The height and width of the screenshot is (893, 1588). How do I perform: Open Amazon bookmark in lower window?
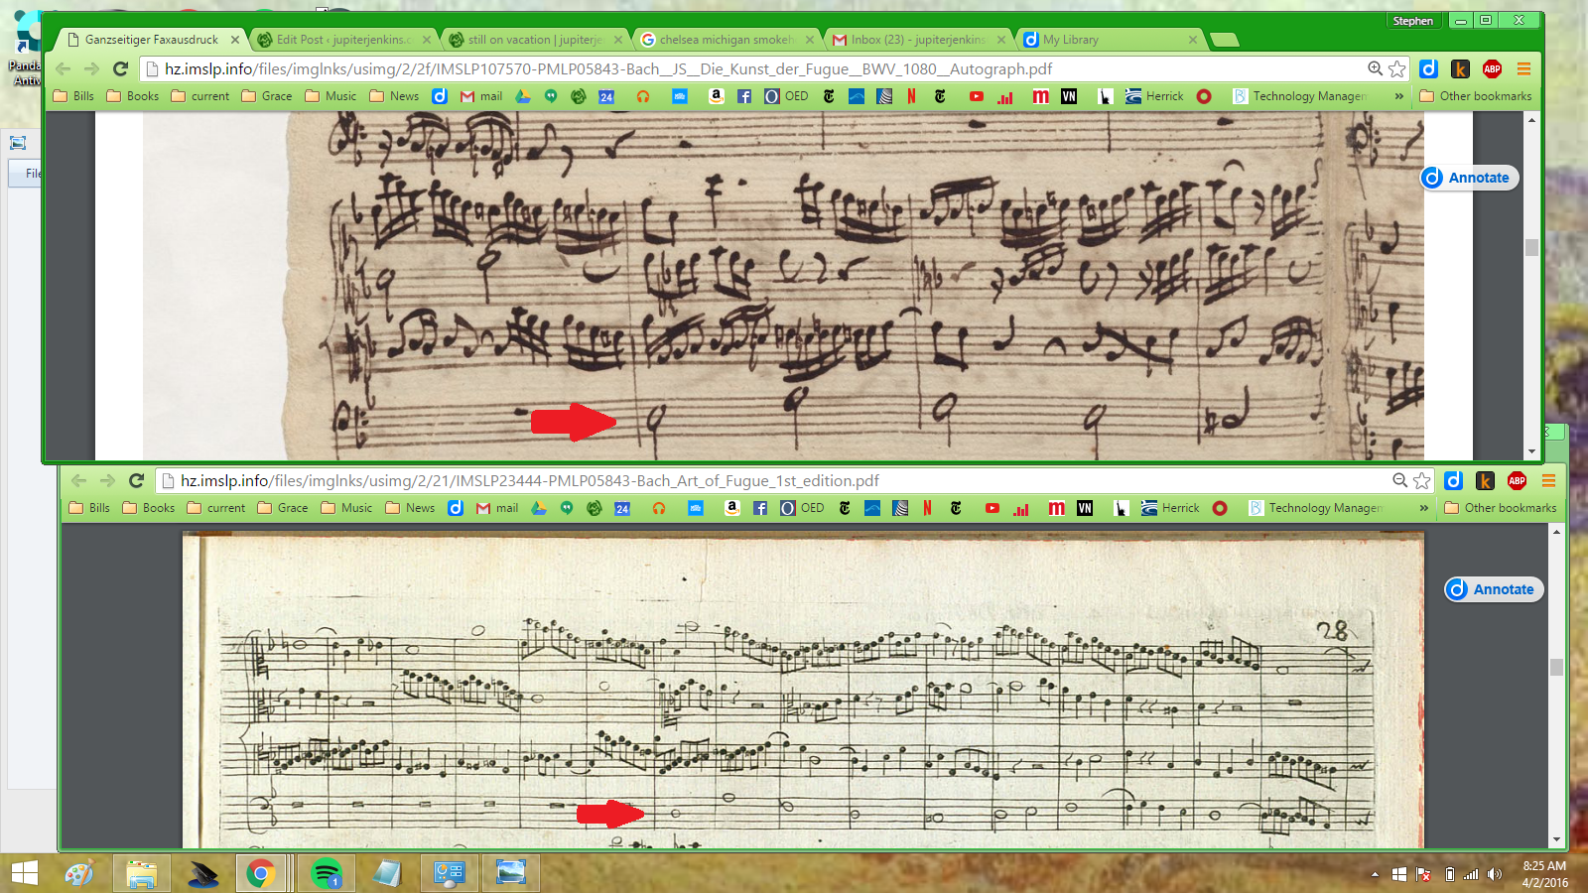[731, 508]
